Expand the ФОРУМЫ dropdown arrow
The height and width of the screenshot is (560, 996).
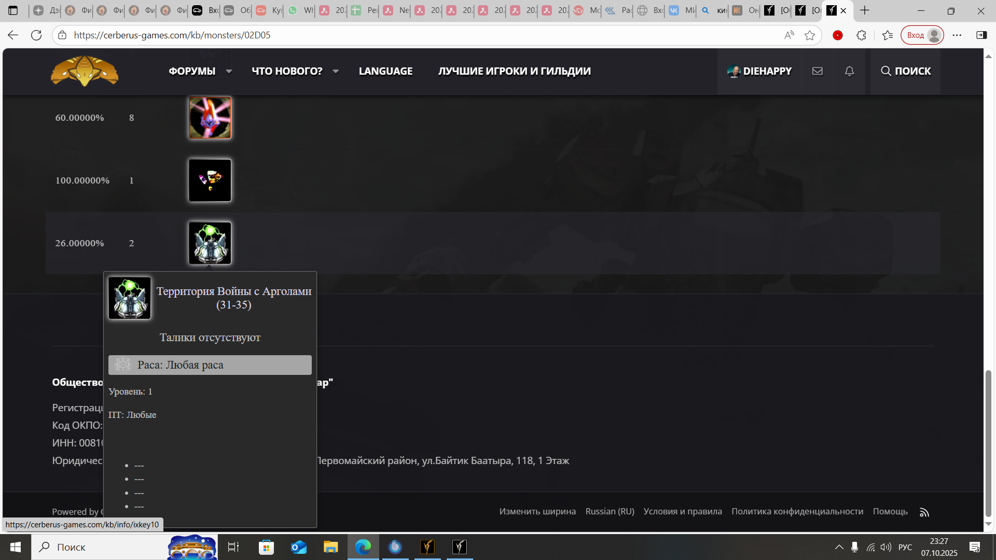pyautogui.click(x=229, y=72)
